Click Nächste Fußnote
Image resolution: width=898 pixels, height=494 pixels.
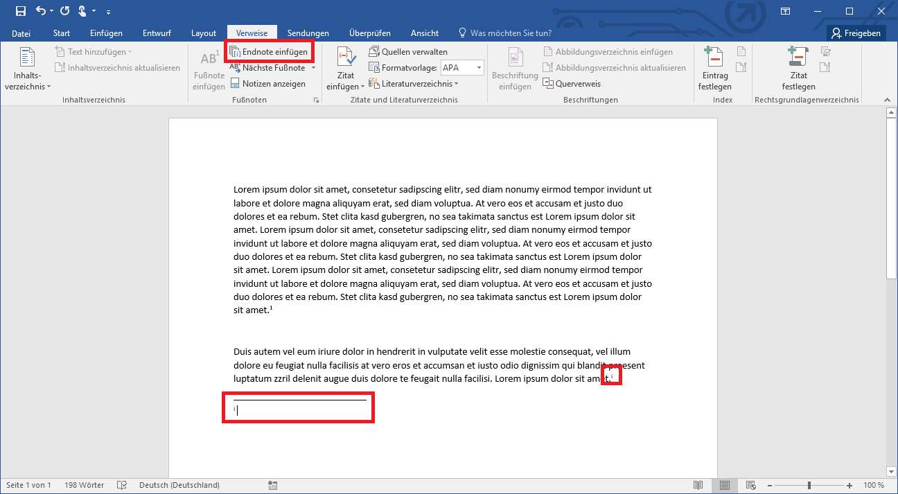click(267, 68)
